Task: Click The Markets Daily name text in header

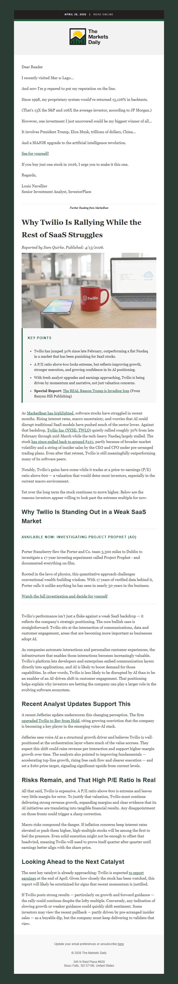Action: (x=98, y=37)
